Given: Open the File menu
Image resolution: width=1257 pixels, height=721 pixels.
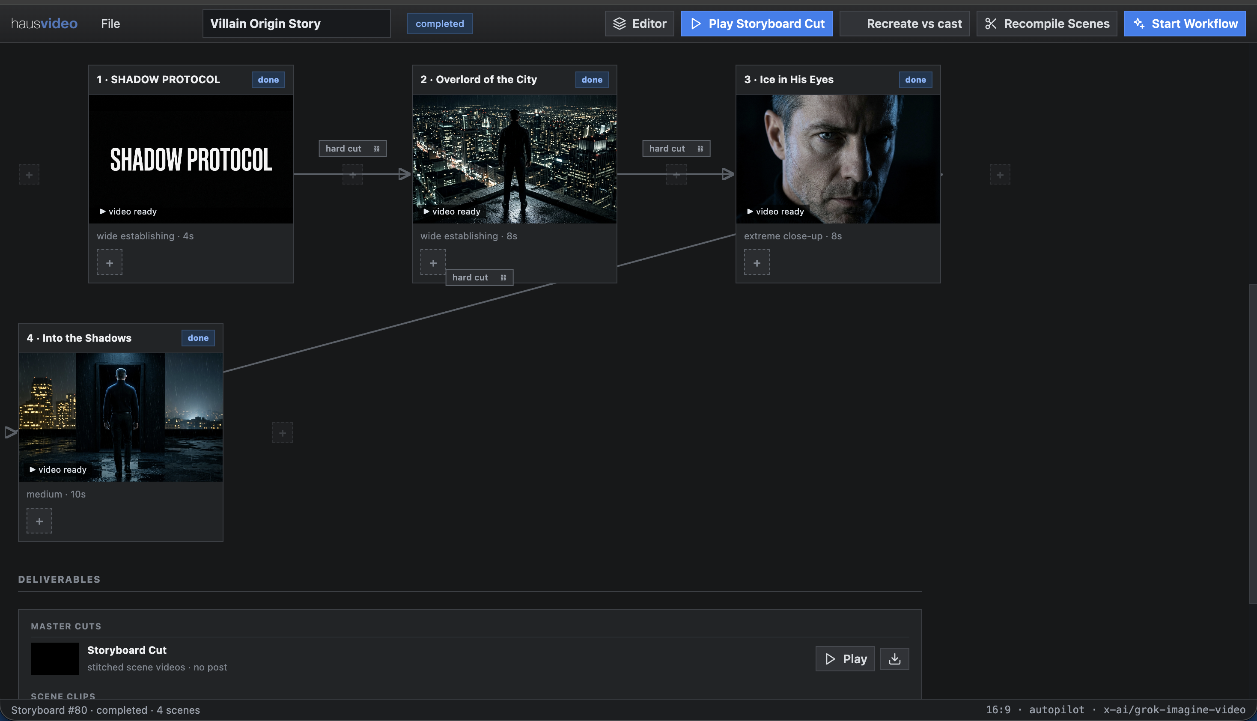Looking at the screenshot, I should point(110,23).
